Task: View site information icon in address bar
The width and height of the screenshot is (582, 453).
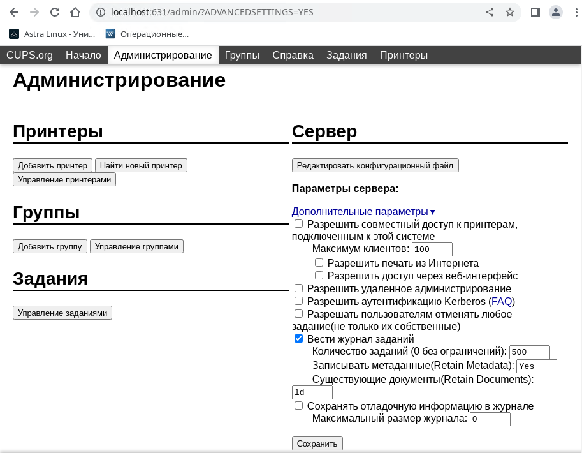Action: point(100,12)
